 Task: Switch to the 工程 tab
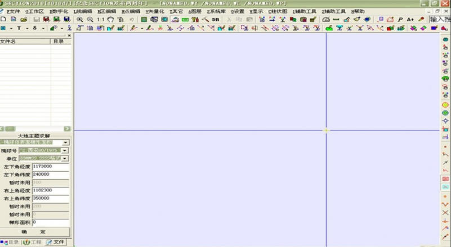(x=33, y=243)
